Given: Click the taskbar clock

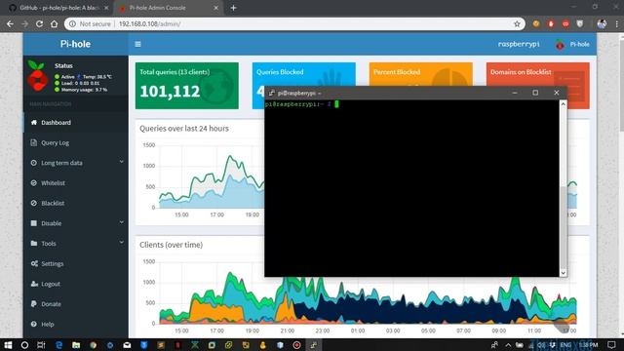Looking at the screenshot, I should click(589, 345).
